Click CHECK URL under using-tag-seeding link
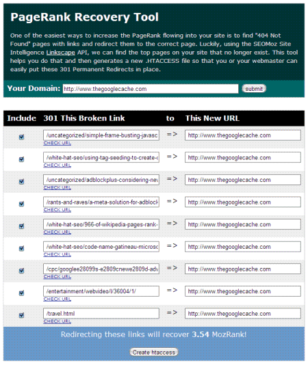The image size is (308, 365). click(x=57, y=165)
